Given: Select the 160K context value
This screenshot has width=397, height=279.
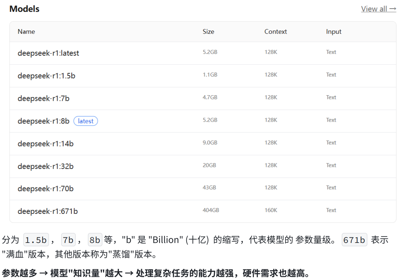Looking at the screenshot, I should [271, 210].
